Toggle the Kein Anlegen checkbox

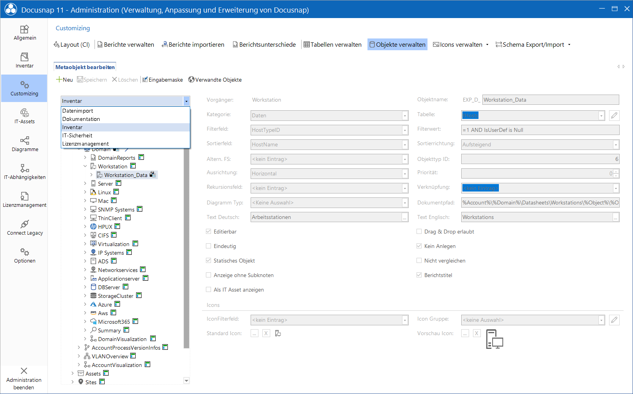tap(419, 246)
